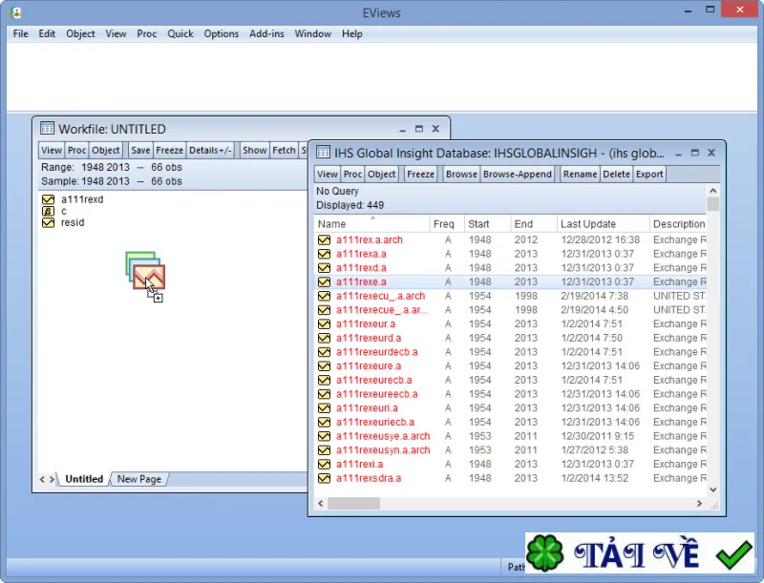Switch to New Page tab in workfile
Image resolution: width=764 pixels, height=583 pixels.
tap(138, 479)
